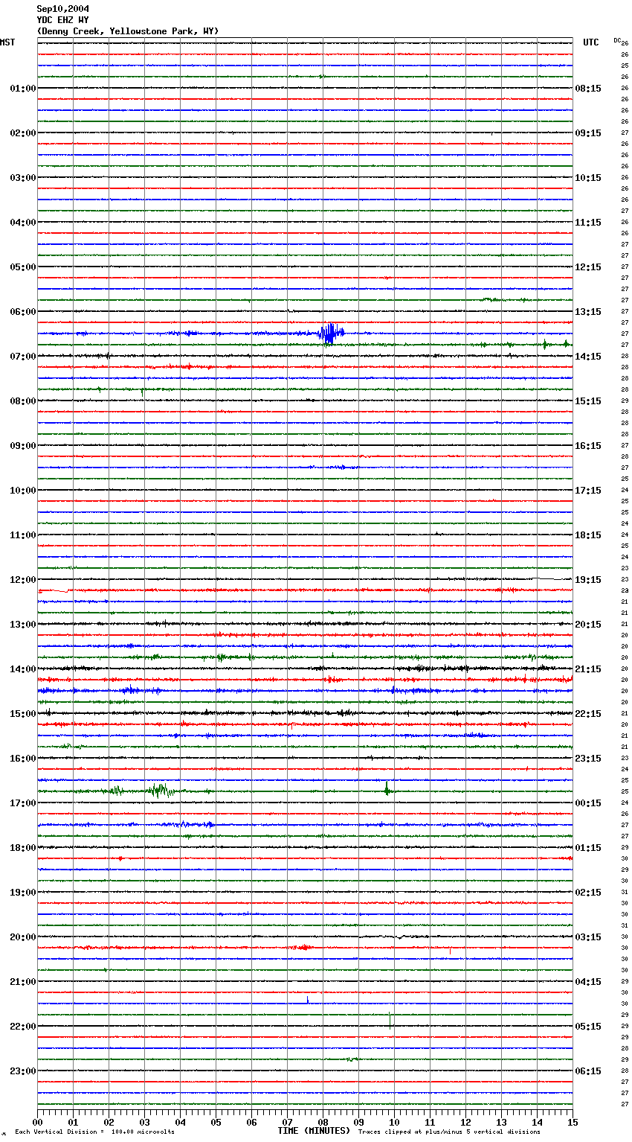Image resolution: width=632 pixels, height=1142 pixels.
Task: Click the green seismic burst before 17:00
Action: [160, 791]
